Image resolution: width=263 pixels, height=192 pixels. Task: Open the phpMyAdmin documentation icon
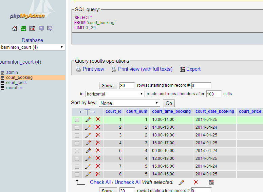pos(41,28)
